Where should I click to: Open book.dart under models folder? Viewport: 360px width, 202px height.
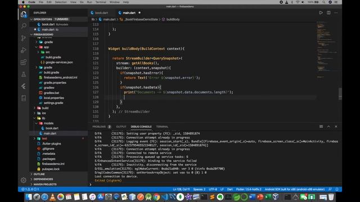pos(52,128)
